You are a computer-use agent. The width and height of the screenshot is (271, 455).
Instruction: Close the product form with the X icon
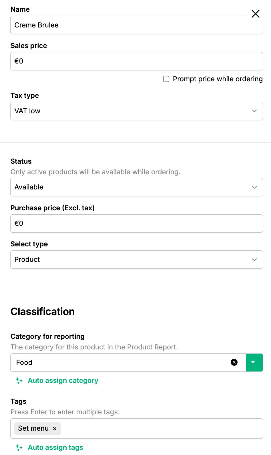pyautogui.click(x=255, y=14)
